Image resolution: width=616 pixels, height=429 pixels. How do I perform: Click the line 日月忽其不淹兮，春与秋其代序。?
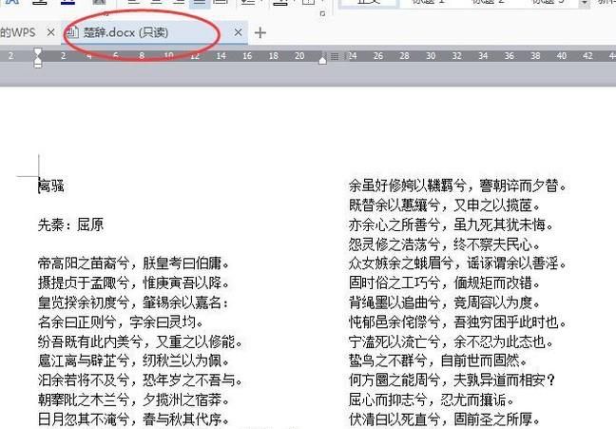[x=134, y=419]
